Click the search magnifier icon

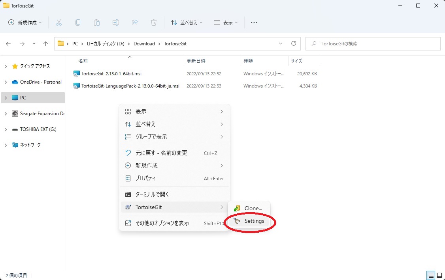314,44
